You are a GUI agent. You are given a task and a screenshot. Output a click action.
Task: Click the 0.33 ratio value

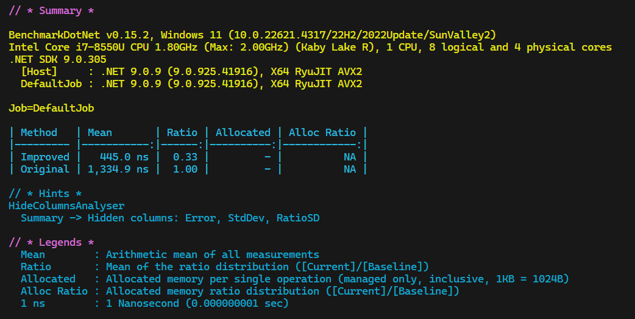185,157
